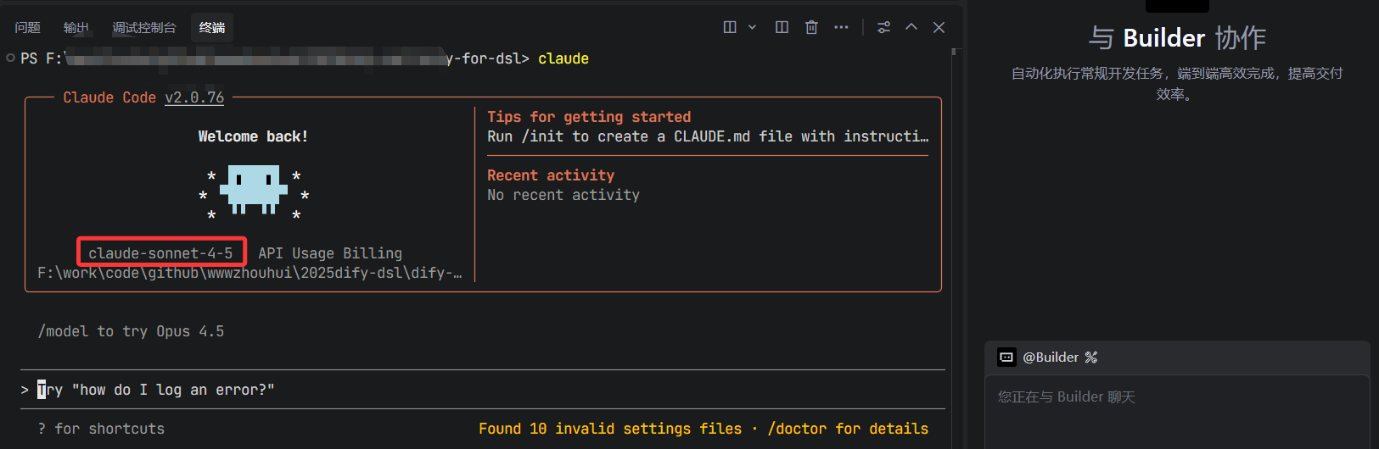1379x449 pixels.
Task: Switch to the 问题 panel tab
Action: pos(27,28)
